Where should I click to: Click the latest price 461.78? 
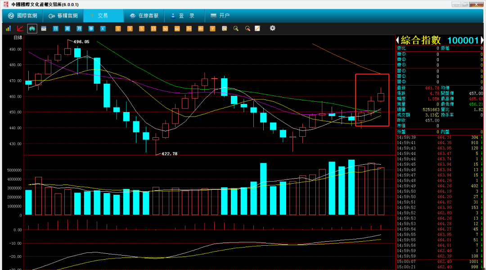pos(432,88)
